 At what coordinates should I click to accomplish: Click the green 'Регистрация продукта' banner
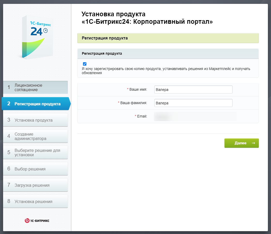pyautogui.click(x=168, y=38)
